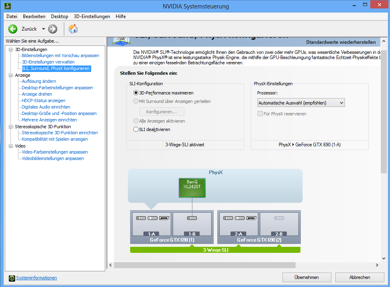
Task: Click the grey forward arrow icon
Action: coord(53,29)
